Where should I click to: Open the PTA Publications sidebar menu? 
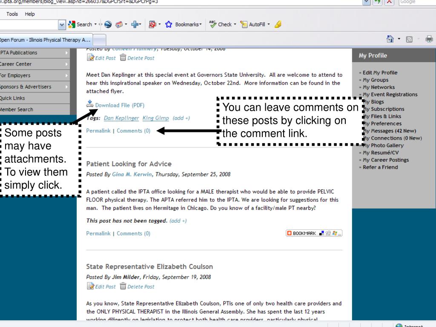coord(34,52)
